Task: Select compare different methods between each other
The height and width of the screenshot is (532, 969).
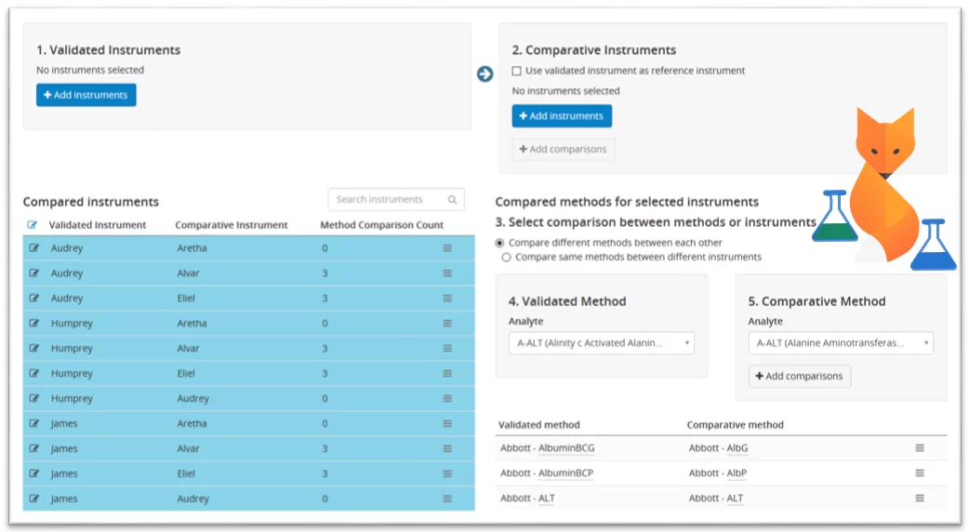Action: pyautogui.click(x=500, y=243)
